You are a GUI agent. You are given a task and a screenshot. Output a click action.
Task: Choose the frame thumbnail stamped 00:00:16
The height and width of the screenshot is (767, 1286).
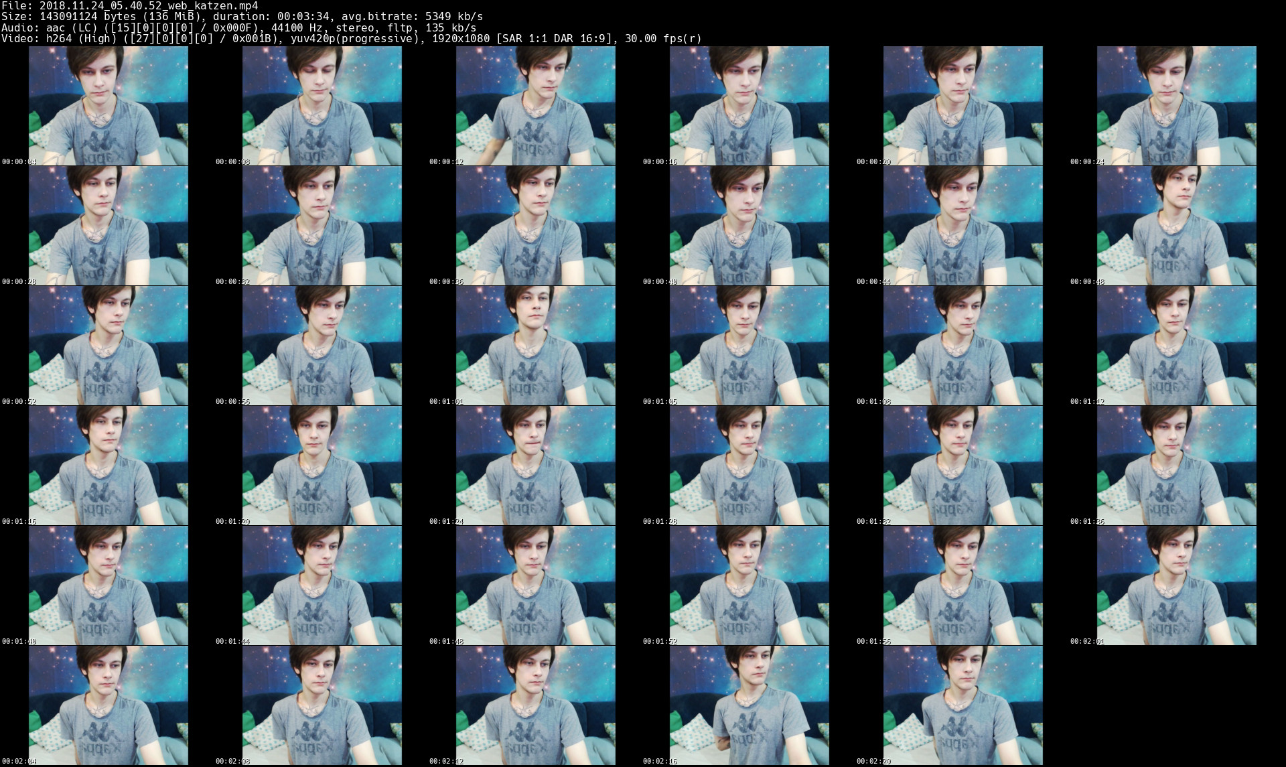coord(749,106)
